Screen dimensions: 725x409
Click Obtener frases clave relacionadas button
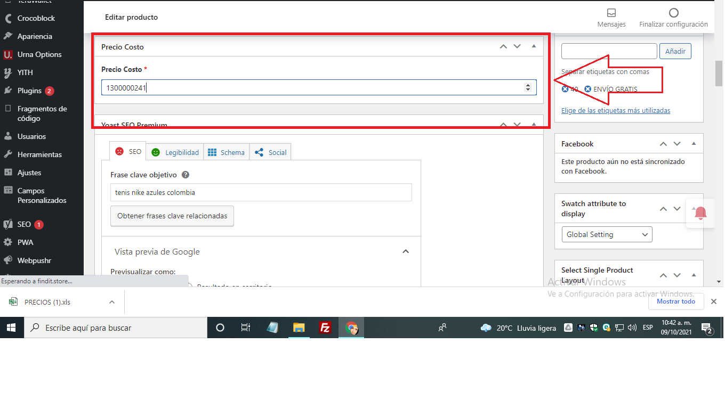[172, 216]
